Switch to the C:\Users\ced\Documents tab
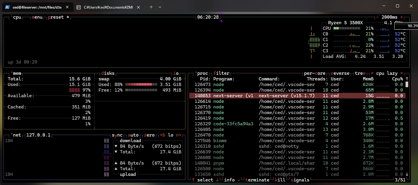Viewport: 418px width, 185px height. [108, 7]
